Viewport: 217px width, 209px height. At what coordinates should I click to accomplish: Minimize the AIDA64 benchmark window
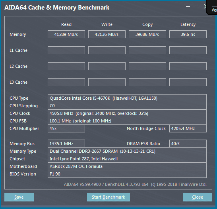coord(188,6)
